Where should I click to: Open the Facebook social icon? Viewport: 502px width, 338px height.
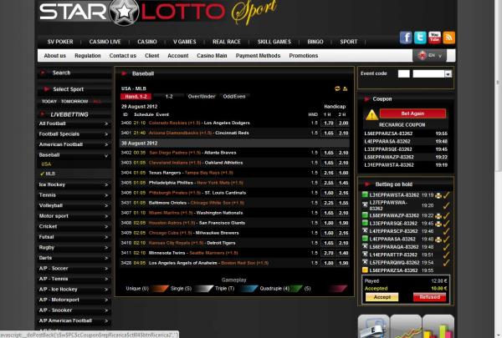click(407, 38)
